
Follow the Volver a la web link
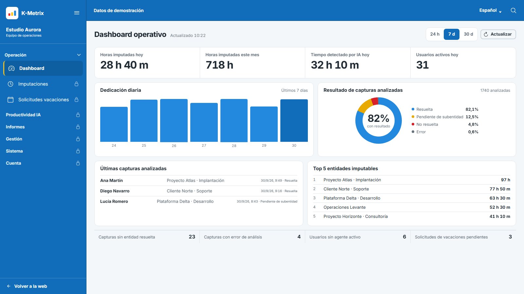click(x=27, y=286)
